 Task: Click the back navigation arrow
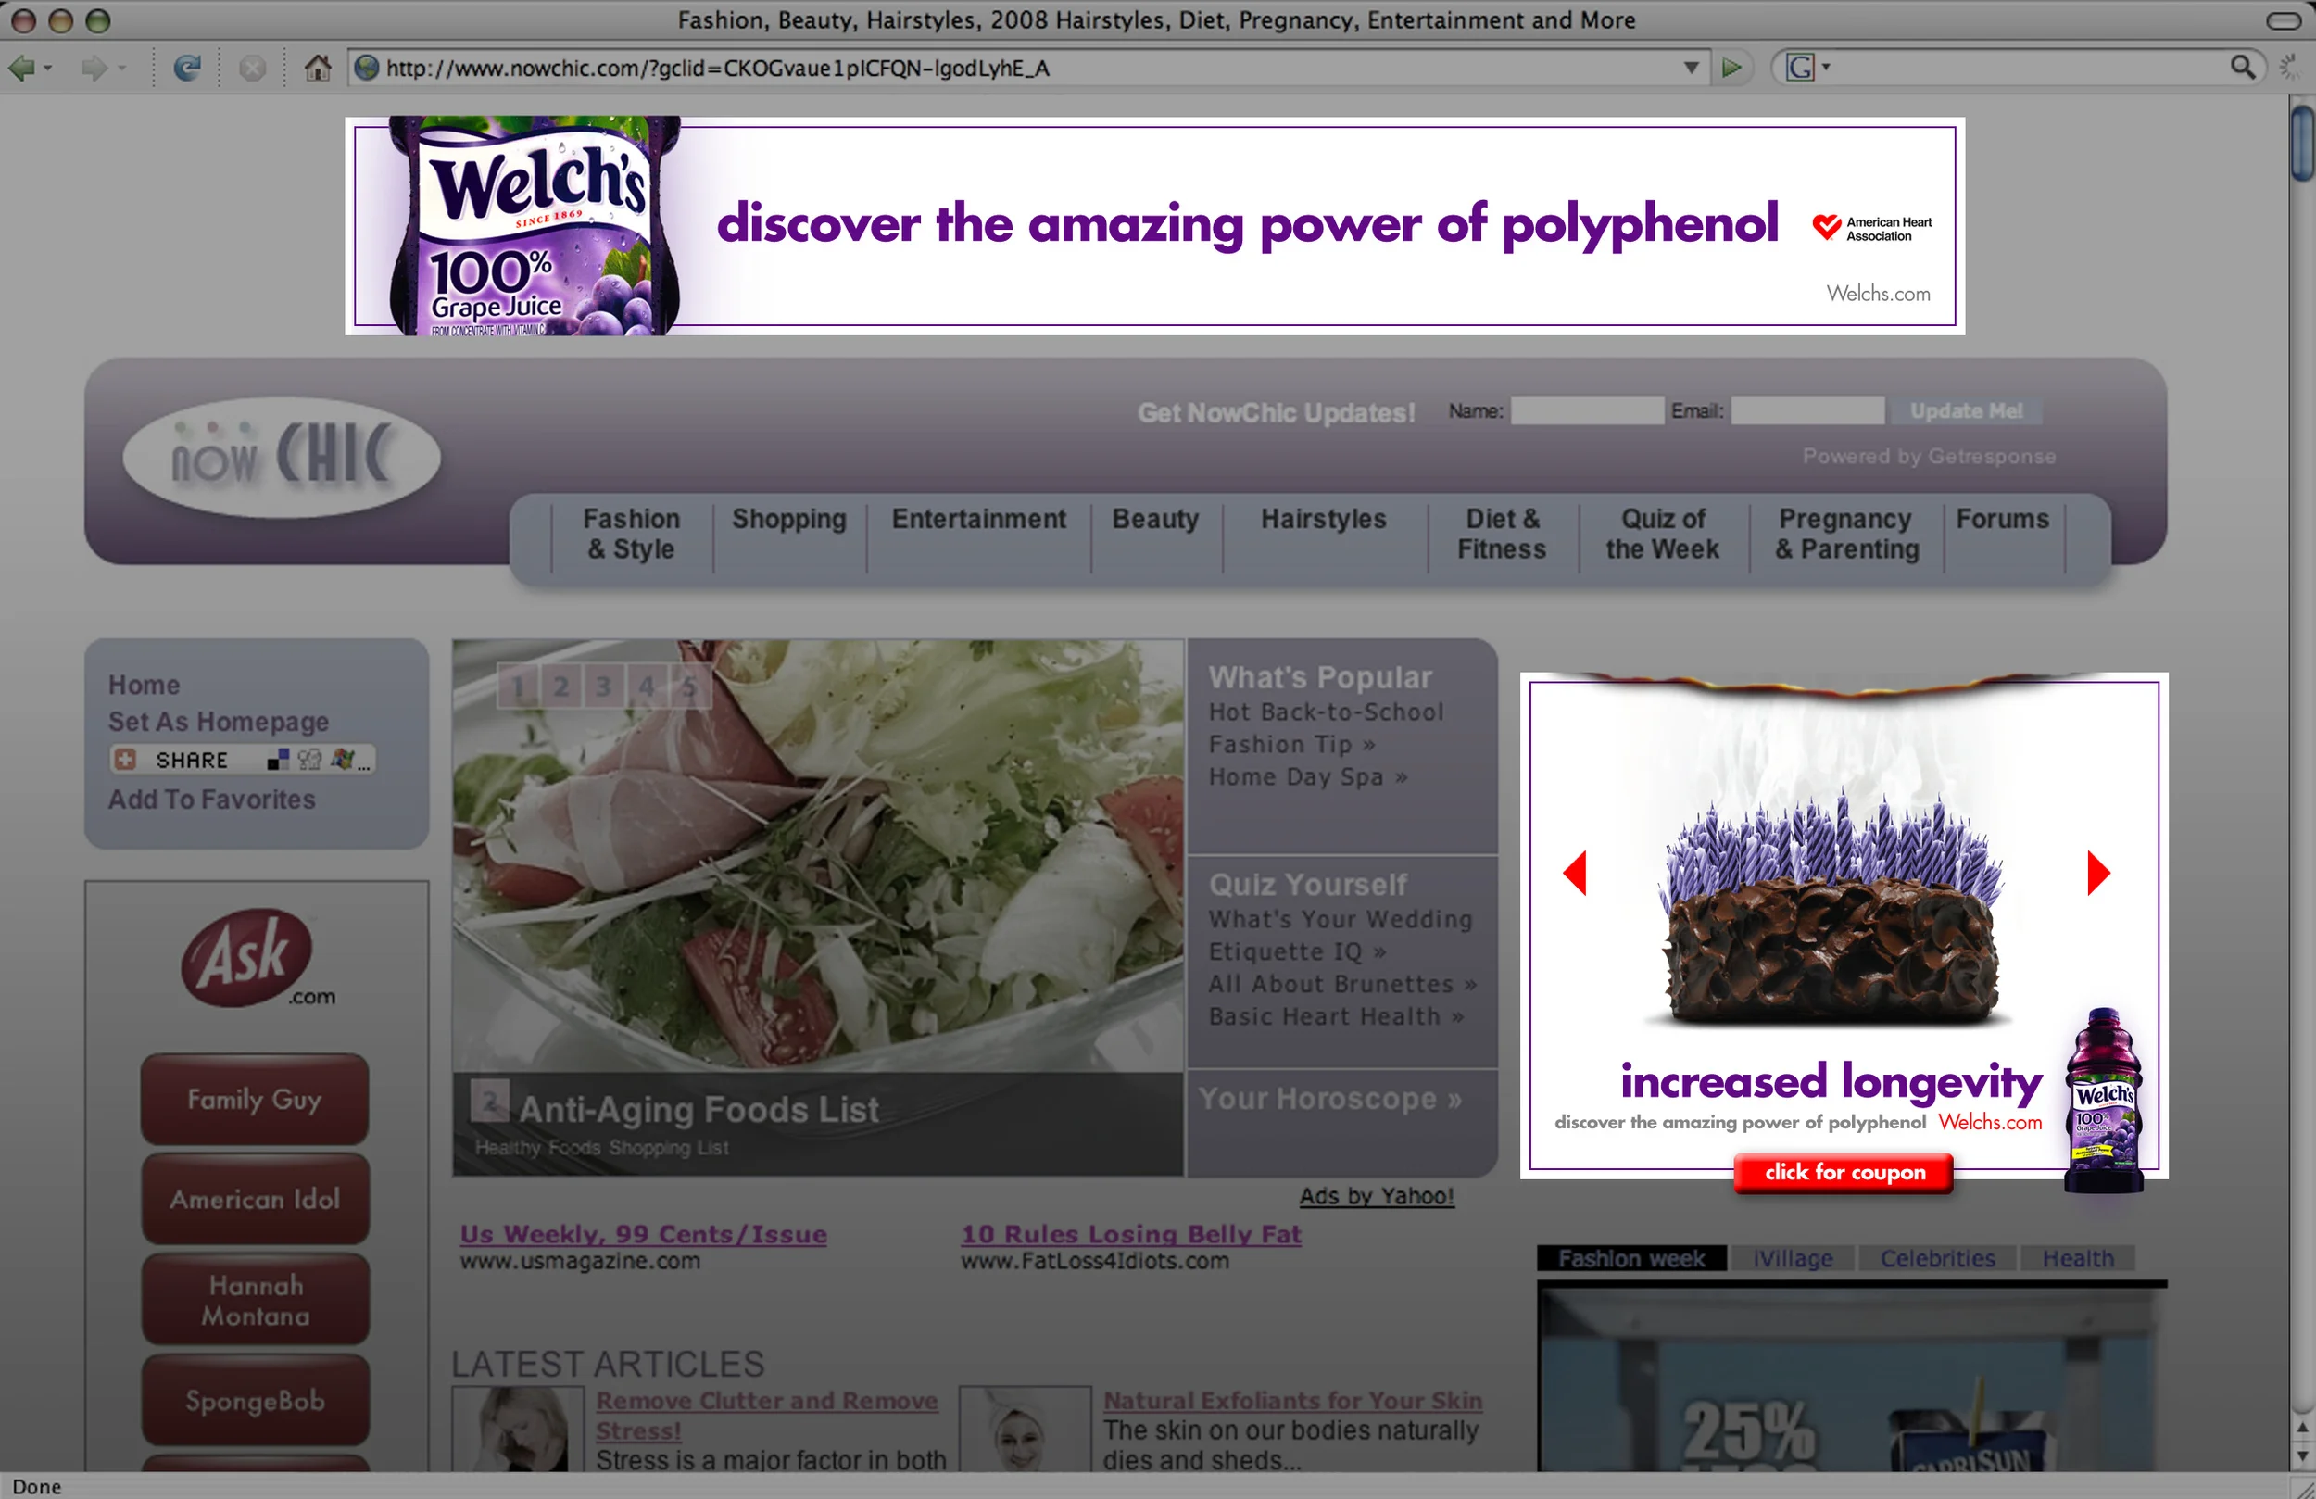(x=21, y=69)
